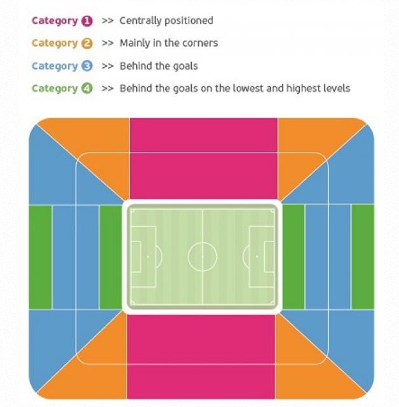Screen dimensions: 399x407
Task: Select the center circle on the pitch
Action: 202,256
